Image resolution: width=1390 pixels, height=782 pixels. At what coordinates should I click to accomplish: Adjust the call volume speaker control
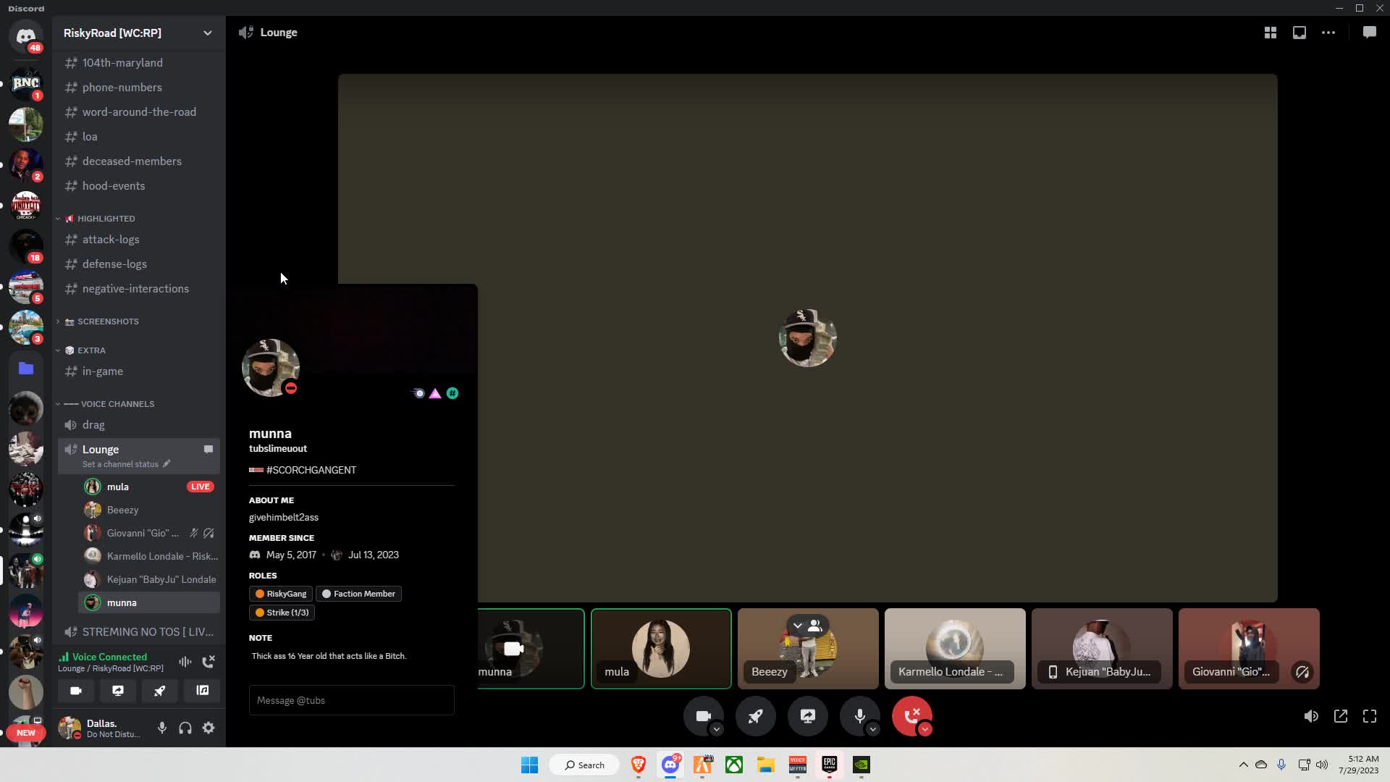[x=1311, y=716]
